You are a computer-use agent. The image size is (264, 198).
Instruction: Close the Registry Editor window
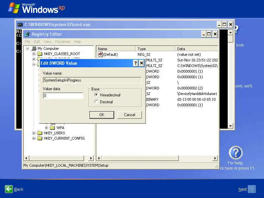tap(215, 34)
